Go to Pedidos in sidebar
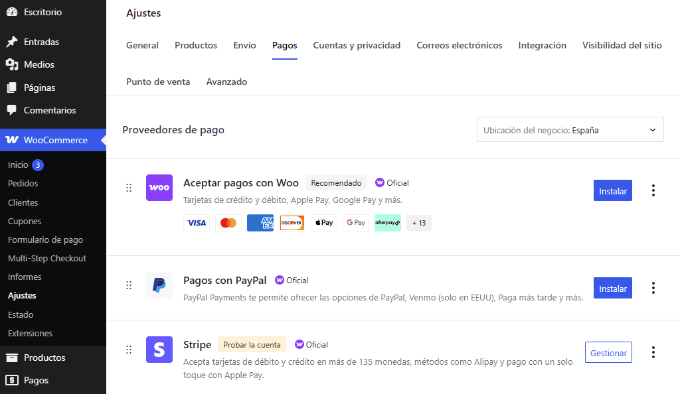 (23, 184)
